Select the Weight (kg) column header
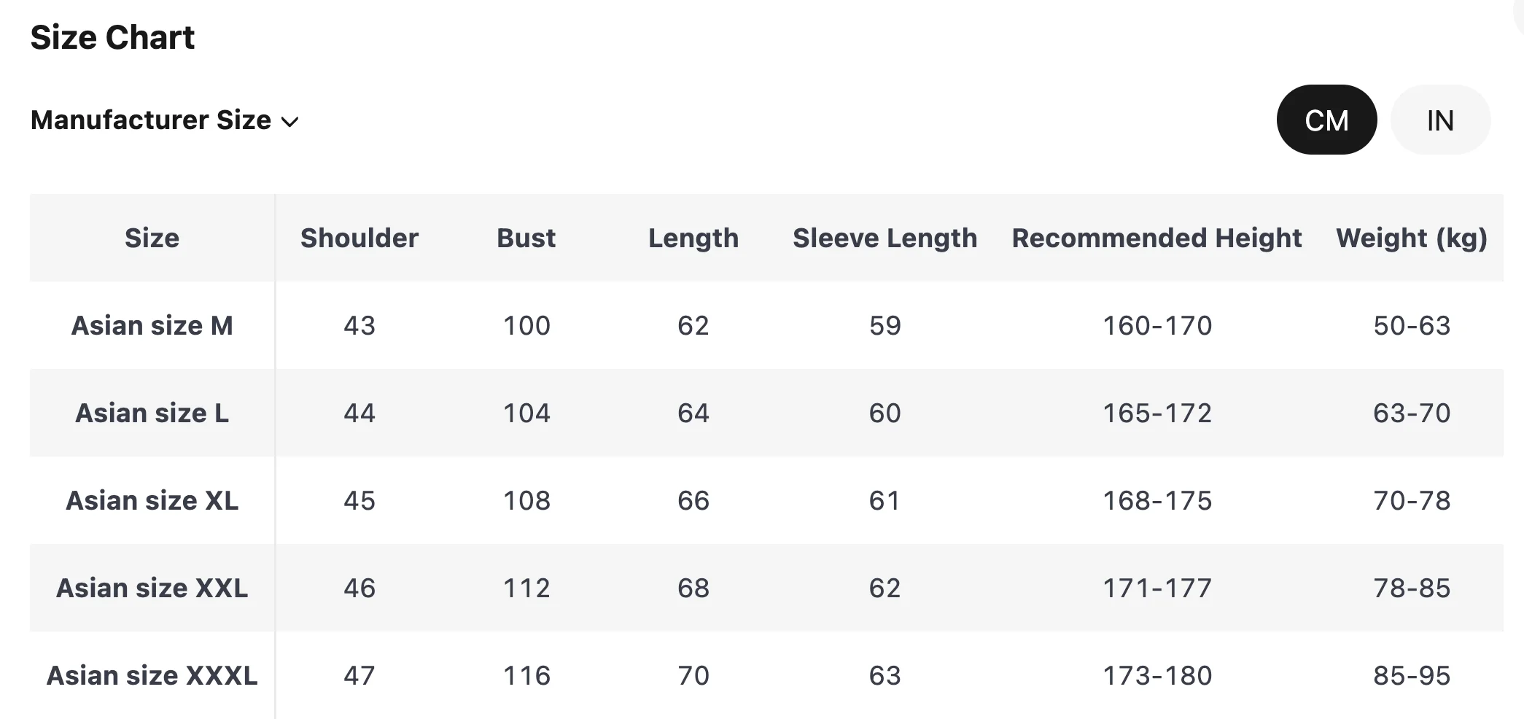1524x719 pixels. (x=1411, y=238)
